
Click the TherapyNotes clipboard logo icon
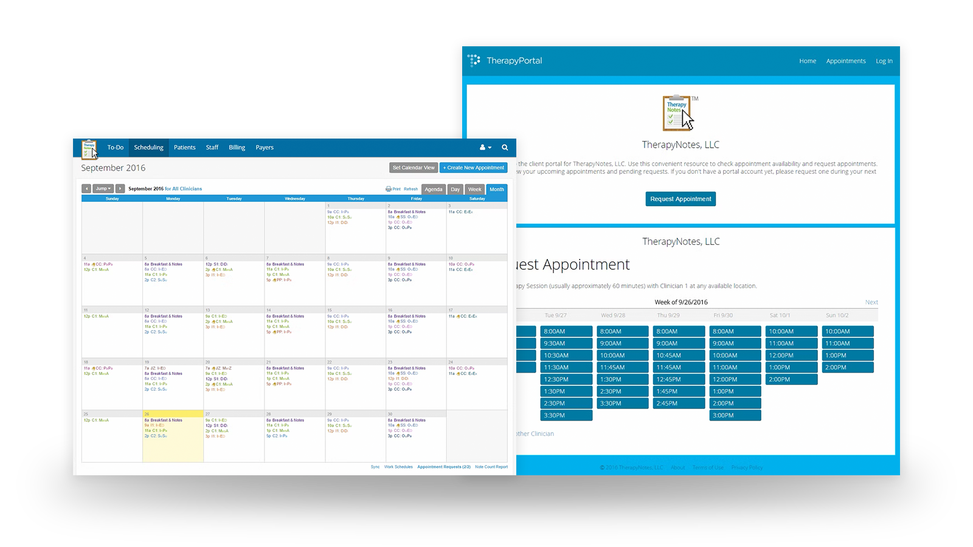pos(89,148)
